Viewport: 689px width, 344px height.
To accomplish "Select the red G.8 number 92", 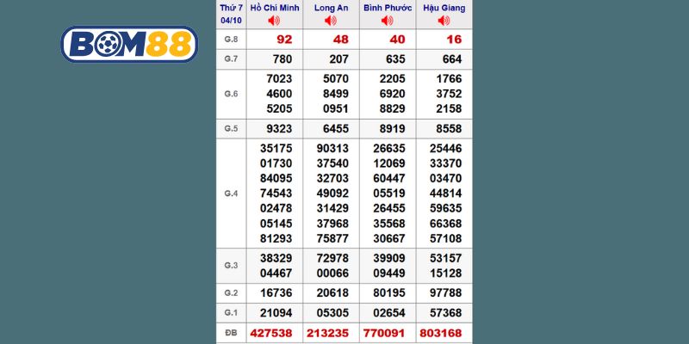I will pyautogui.click(x=284, y=40).
